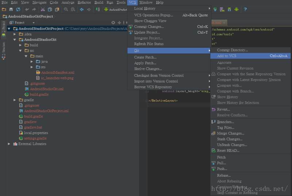
Task: Click the blue Back navigation arrow
Action: [81, 9]
